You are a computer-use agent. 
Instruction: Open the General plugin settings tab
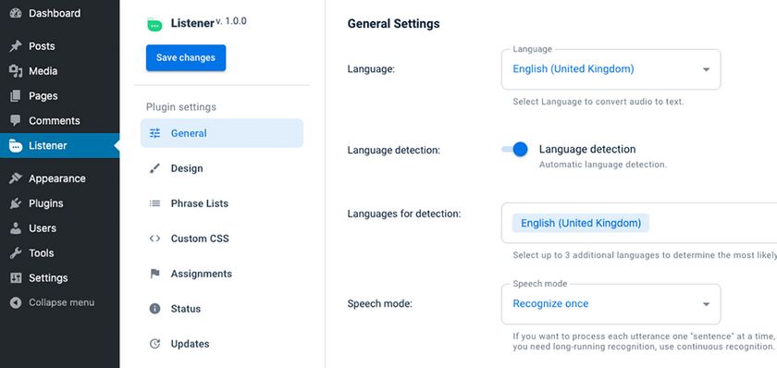(x=221, y=133)
